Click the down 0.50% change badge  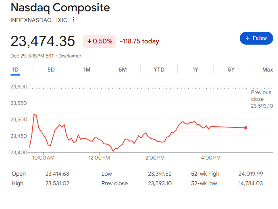click(x=100, y=41)
